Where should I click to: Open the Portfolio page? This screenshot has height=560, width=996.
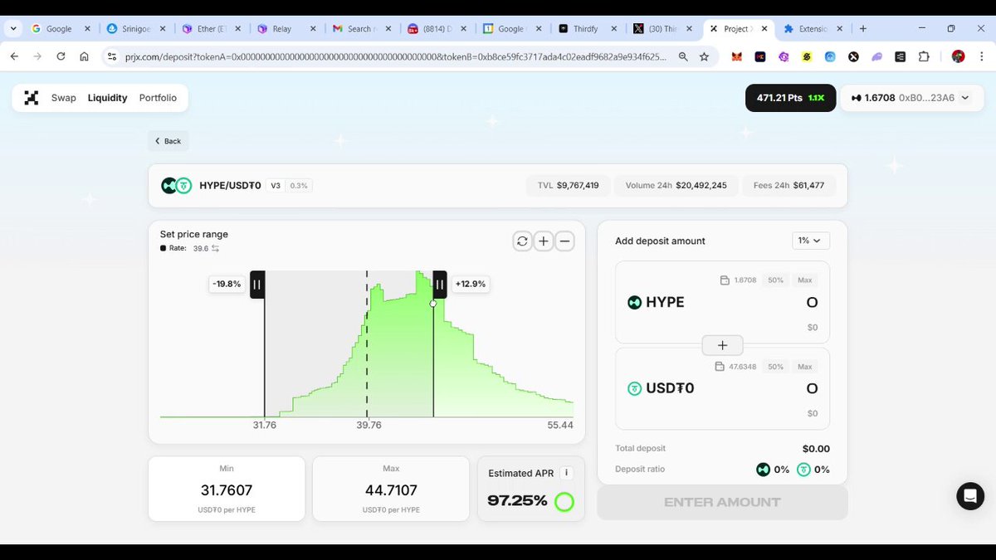[158, 98]
